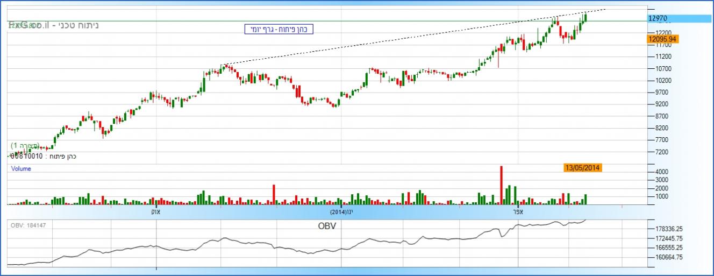Click the OBV heading in indicator panel

(327, 227)
